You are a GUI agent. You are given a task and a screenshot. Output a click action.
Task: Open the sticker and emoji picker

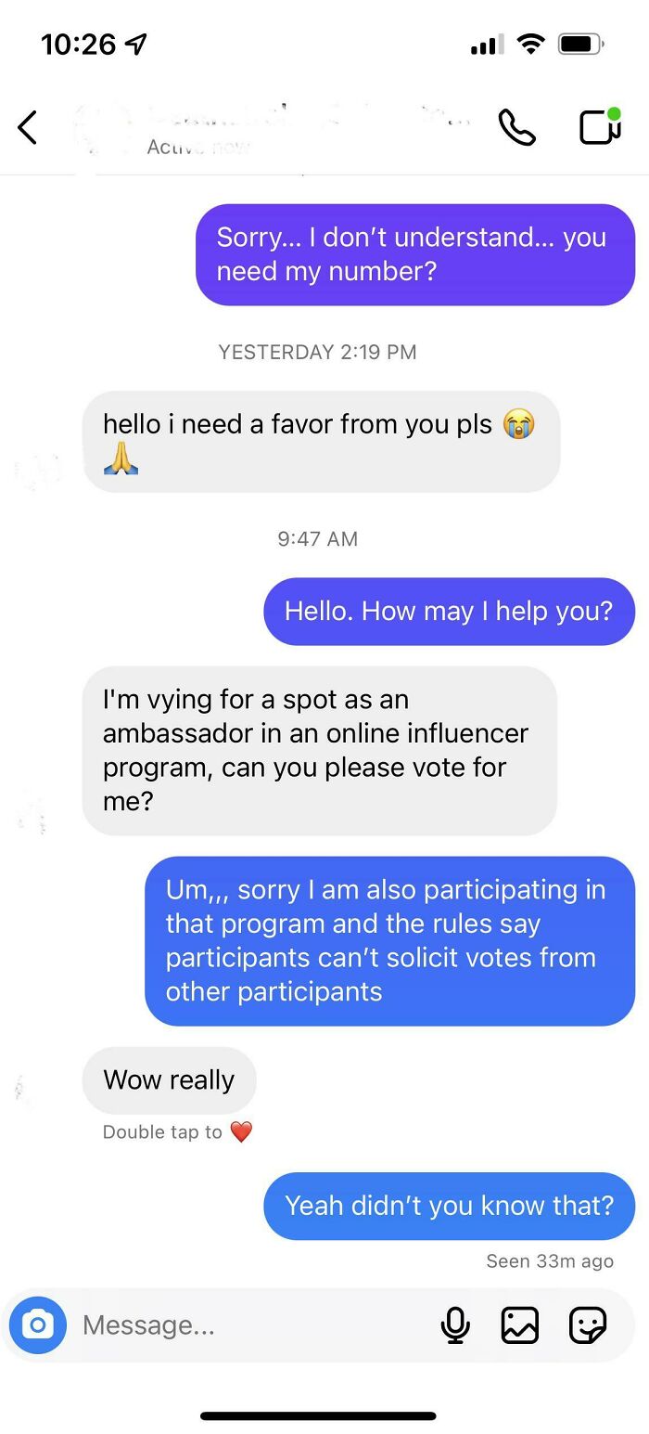tap(587, 1325)
